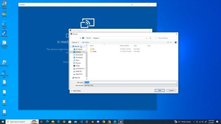Screen dimensions: 221x124
Task: Click the Cancel button
Action: point(171,90)
